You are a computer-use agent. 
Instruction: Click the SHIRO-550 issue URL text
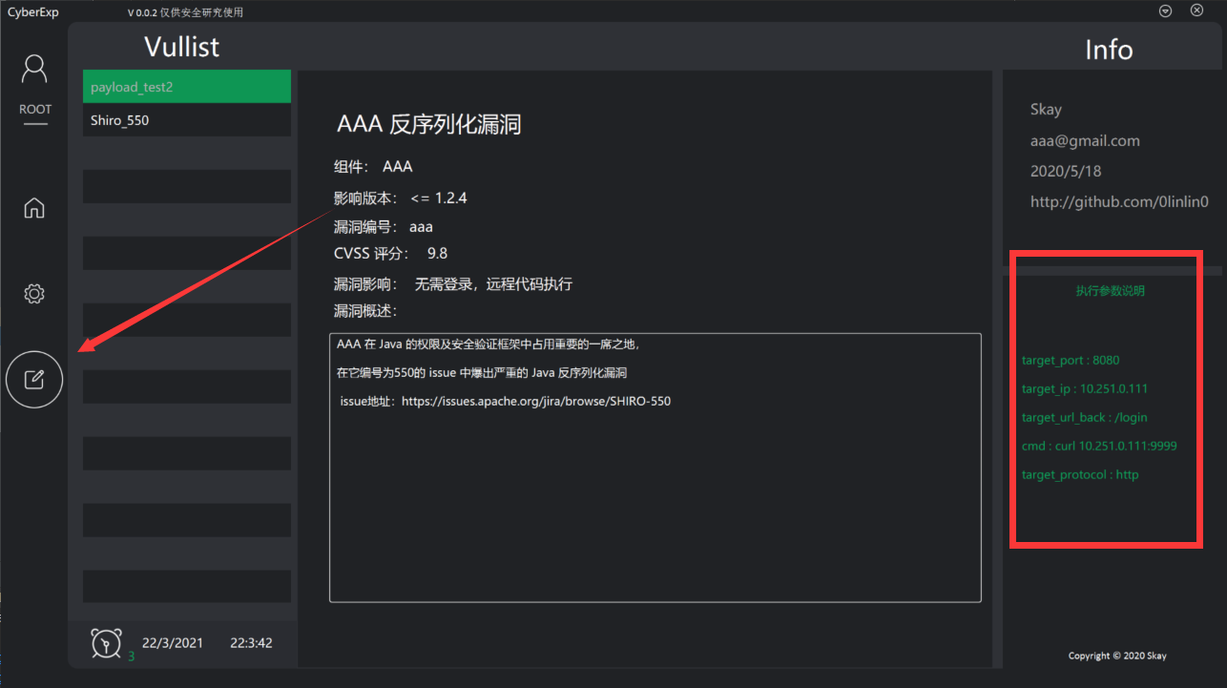pyautogui.click(x=536, y=402)
